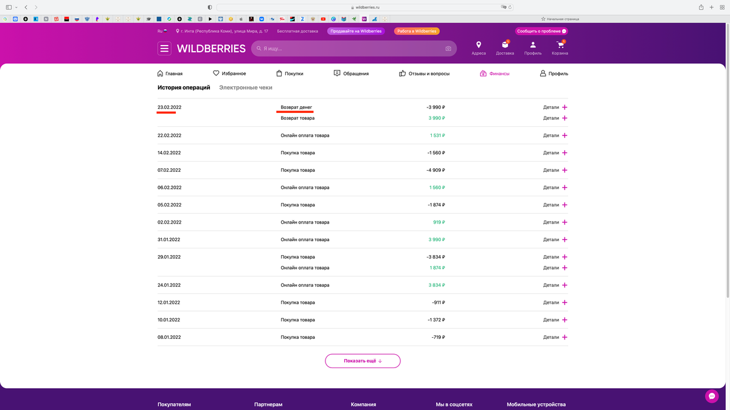This screenshot has width=730, height=410.
Task: Expand Детали for the 07.02.2022 operation
Action: (555, 170)
